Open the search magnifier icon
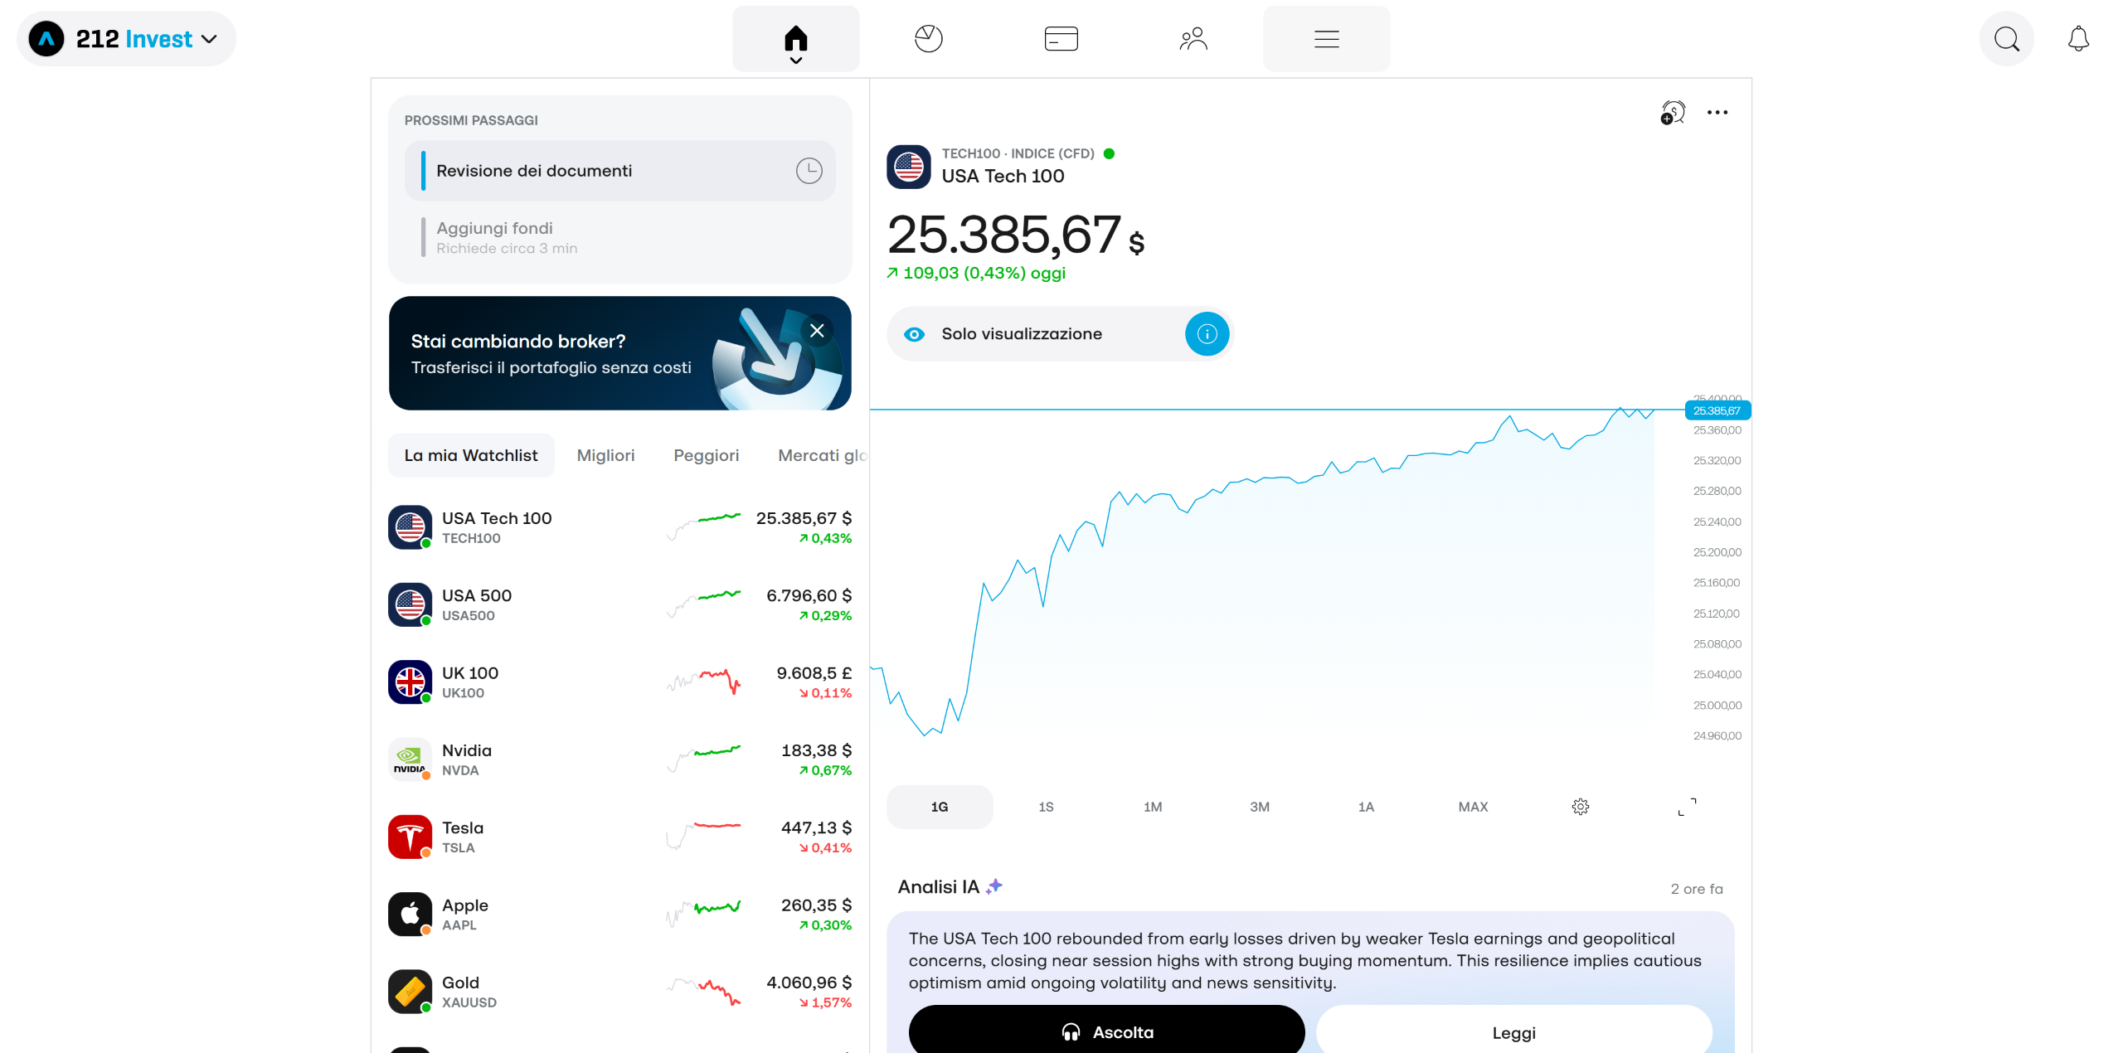 point(2006,39)
